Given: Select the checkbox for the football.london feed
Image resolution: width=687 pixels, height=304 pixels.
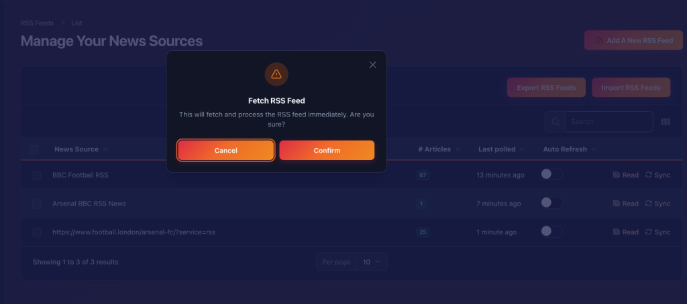Looking at the screenshot, I should point(37,232).
